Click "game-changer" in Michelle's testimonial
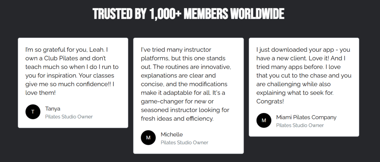 point(161,101)
